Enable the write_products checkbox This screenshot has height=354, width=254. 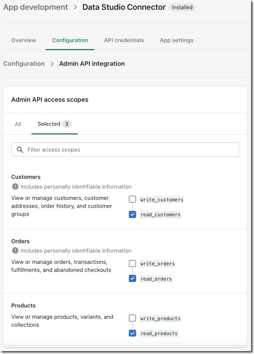point(132,318)
